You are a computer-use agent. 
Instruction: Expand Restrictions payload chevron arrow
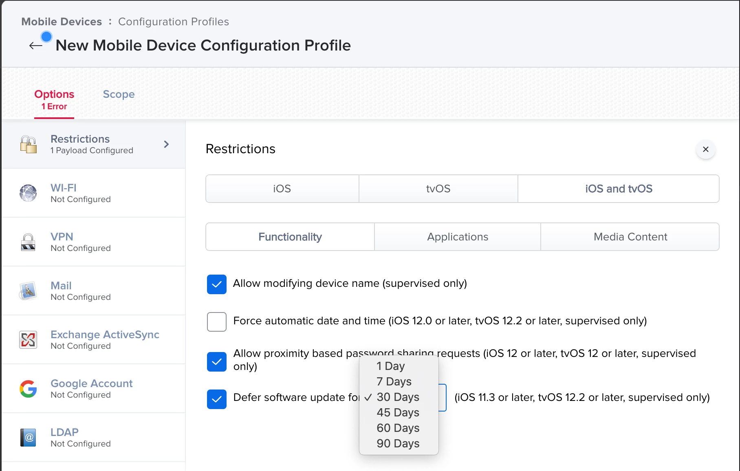coord(166,144)
